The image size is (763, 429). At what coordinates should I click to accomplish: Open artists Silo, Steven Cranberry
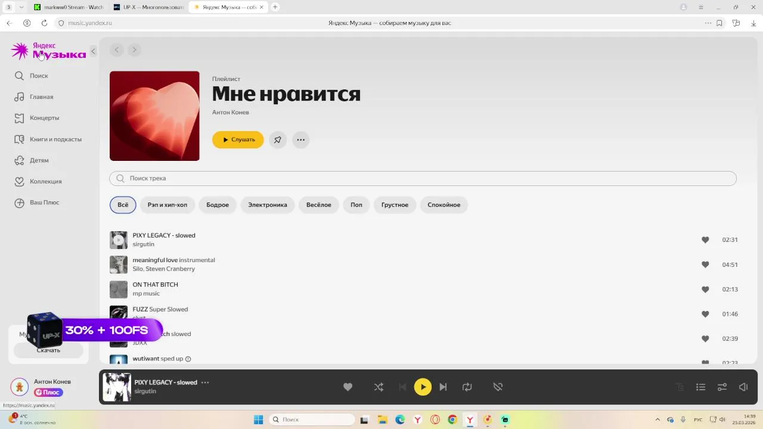164,269
